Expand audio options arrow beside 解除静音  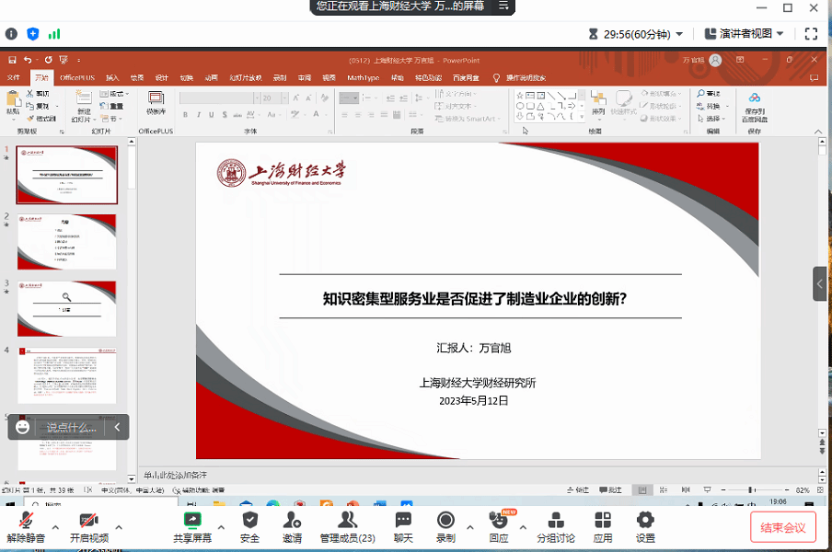[x=54, y=528]
